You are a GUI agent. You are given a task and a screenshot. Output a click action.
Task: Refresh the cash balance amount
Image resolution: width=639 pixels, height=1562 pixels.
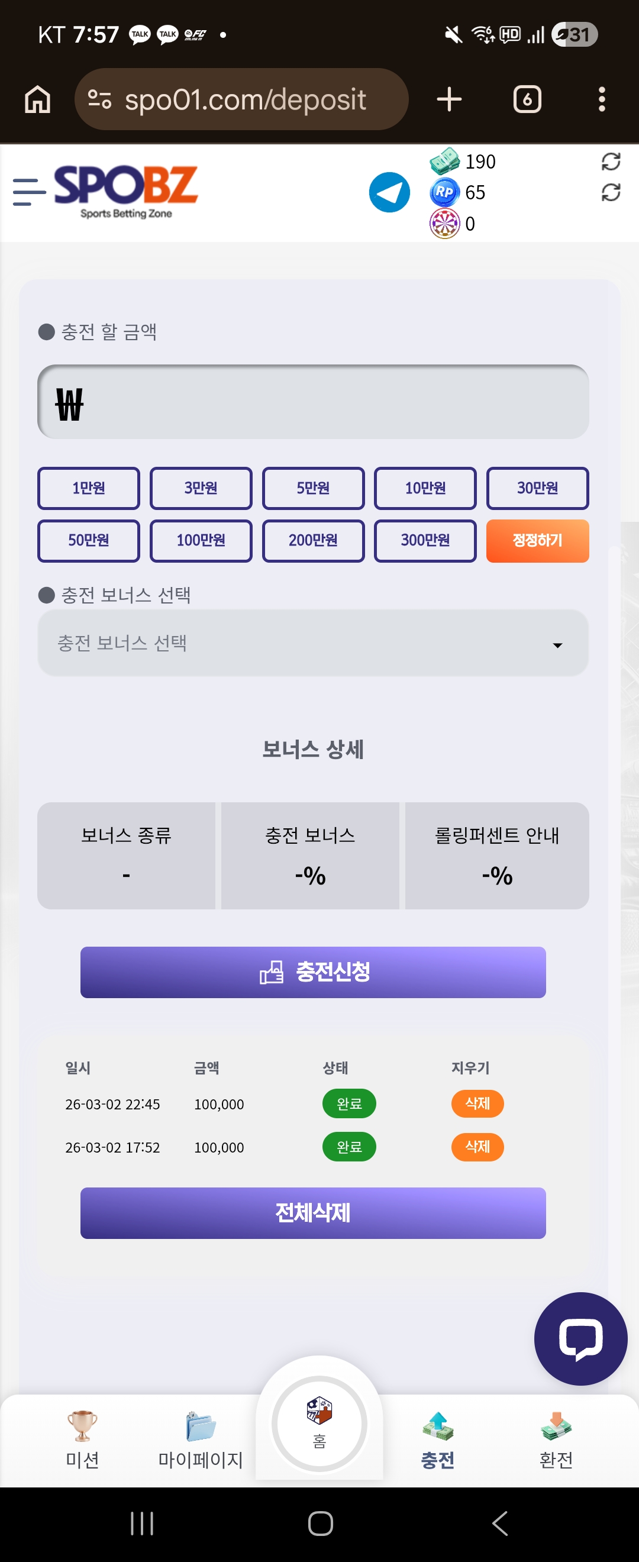click(611, 162)
